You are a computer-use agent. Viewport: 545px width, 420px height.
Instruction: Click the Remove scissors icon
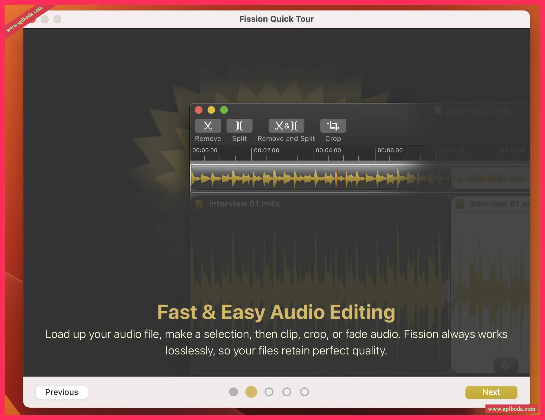208,126
